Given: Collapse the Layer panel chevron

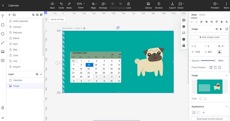Looking at the screenshot, I should (x=41, y=74).
